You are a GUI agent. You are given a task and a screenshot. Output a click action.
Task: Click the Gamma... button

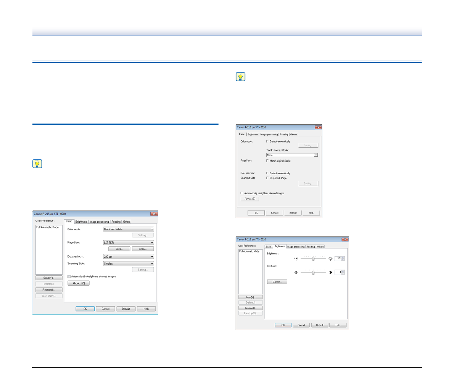(277, 282)
